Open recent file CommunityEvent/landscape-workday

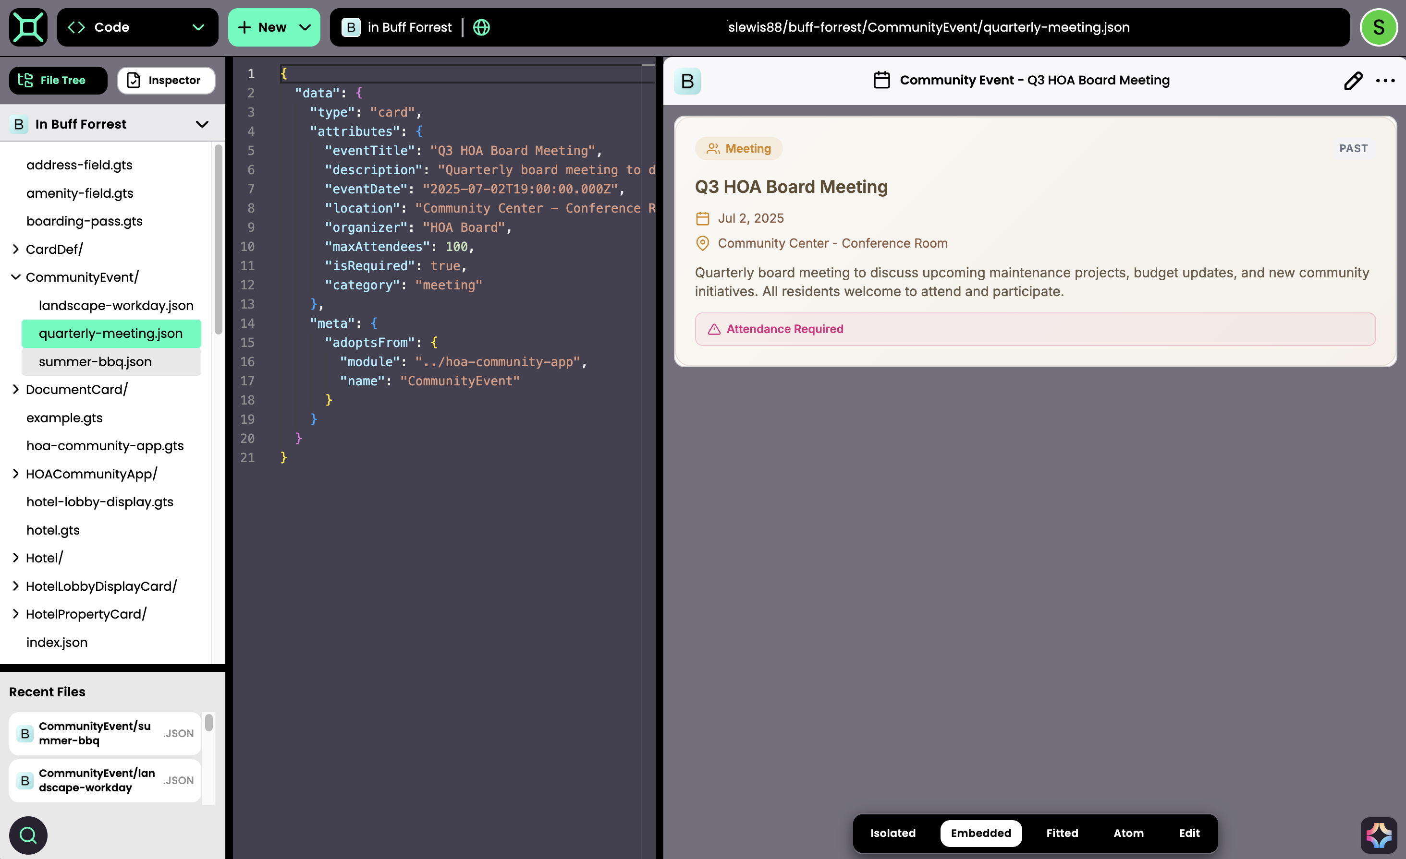point(105,780)
